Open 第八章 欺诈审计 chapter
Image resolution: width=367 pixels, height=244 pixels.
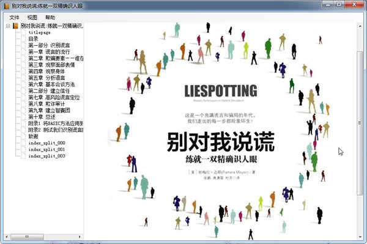(x=46, y=104)
